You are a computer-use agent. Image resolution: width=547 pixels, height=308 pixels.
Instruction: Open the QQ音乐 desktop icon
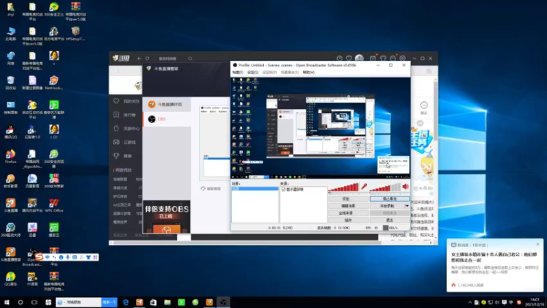(x=10, y=279)
